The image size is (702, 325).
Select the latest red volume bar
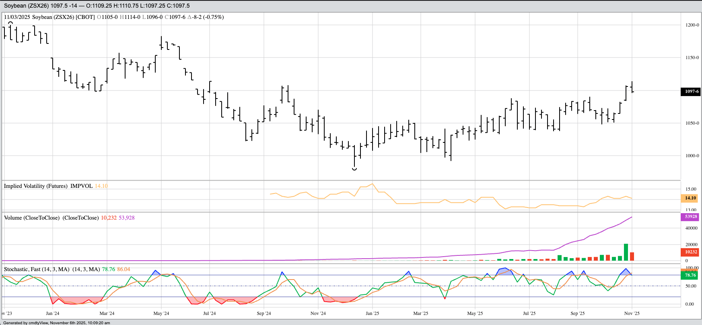coord(632,256)
